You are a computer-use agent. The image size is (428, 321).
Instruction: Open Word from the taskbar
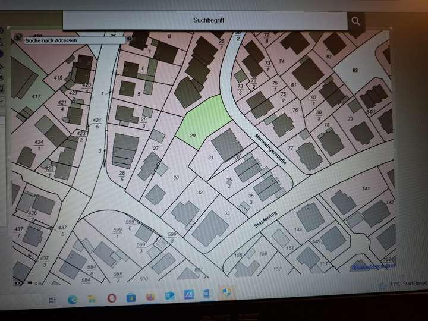[207, 294]
